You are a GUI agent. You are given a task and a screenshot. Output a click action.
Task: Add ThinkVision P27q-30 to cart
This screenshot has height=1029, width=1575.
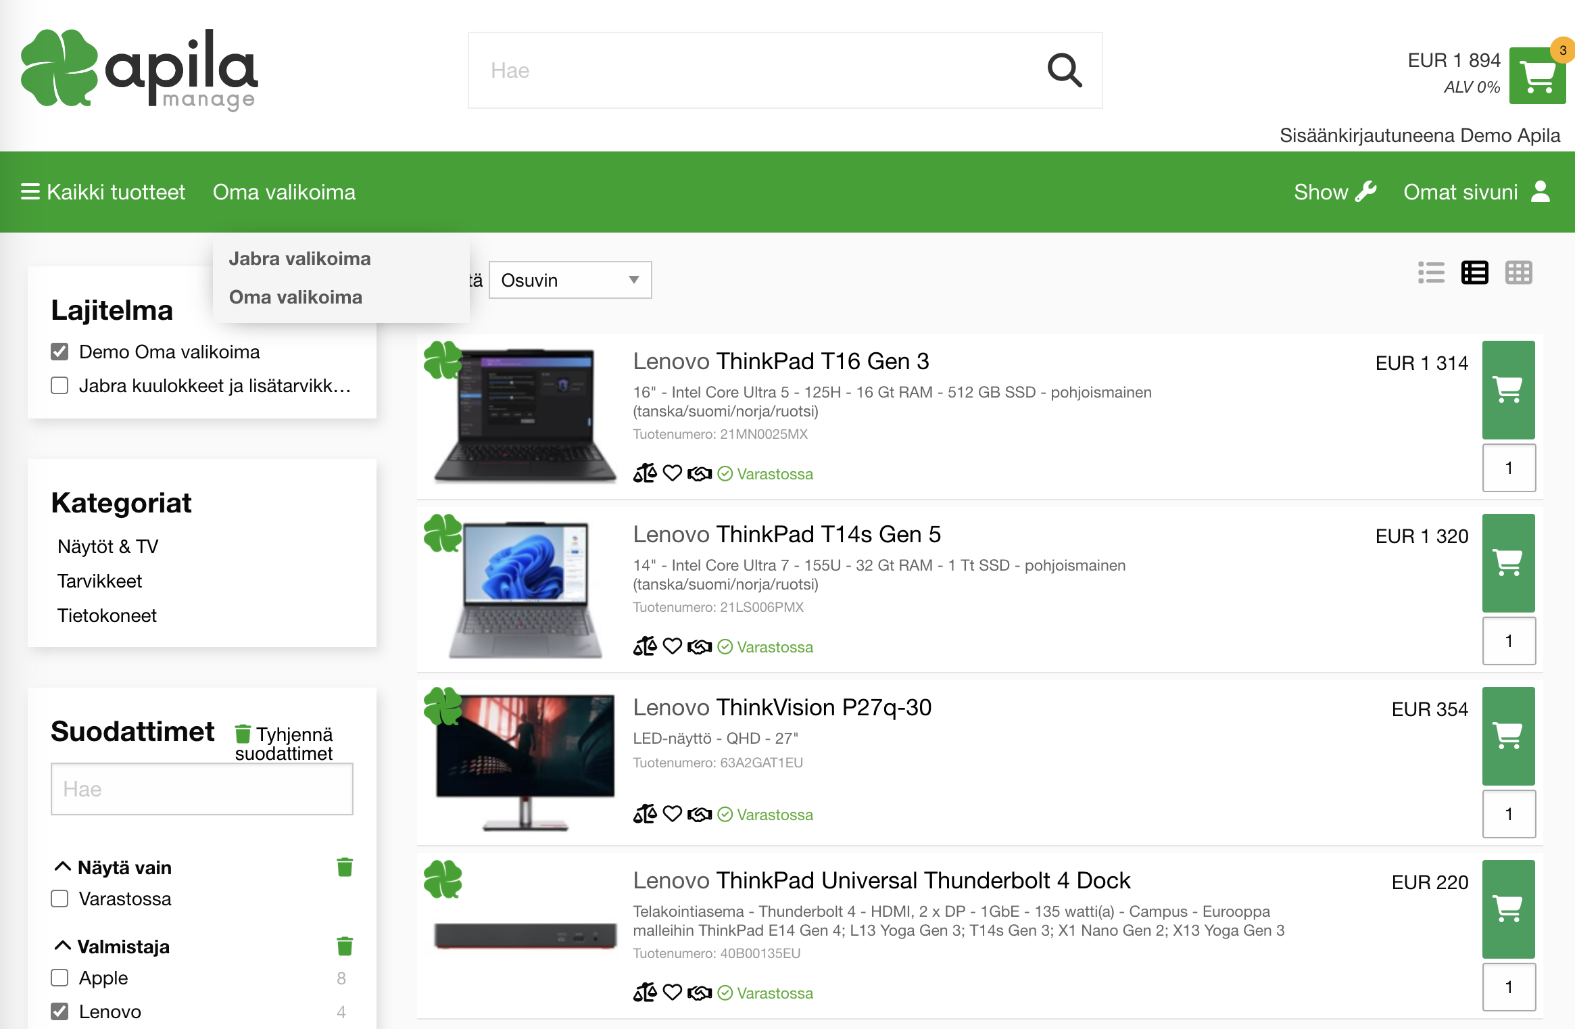[1508, 736]
